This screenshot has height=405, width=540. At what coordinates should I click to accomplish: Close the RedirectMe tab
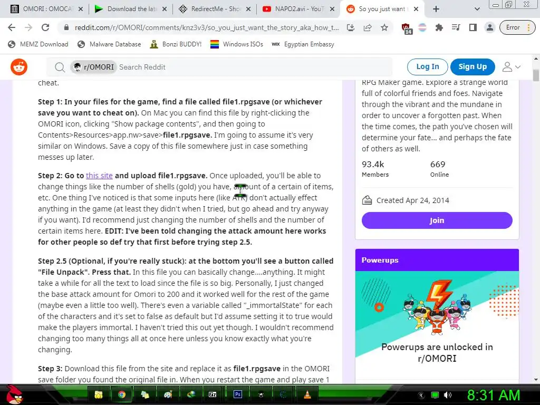tap(248, 9)
